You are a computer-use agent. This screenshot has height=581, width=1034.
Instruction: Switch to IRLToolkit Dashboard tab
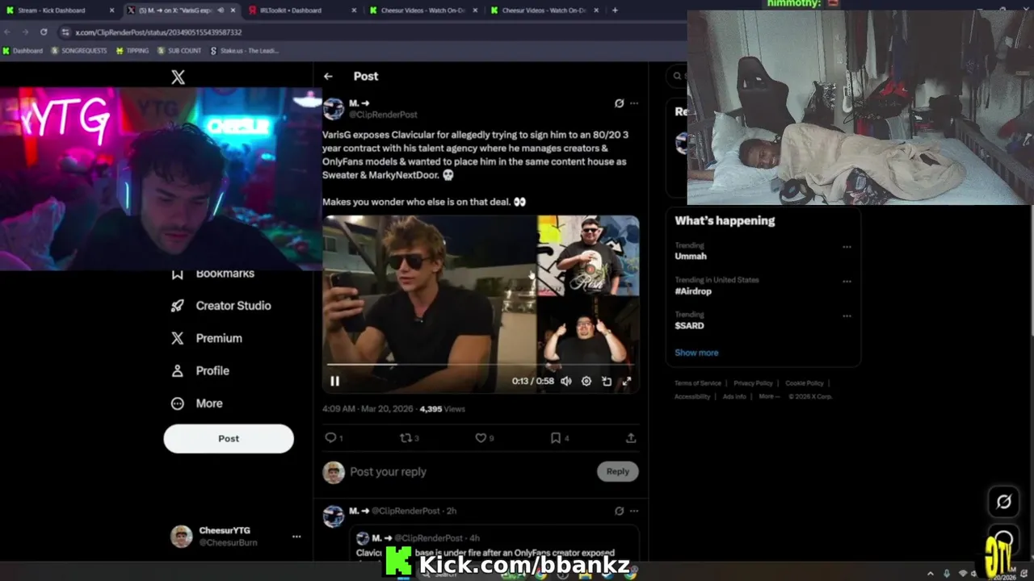coord(301,10)
